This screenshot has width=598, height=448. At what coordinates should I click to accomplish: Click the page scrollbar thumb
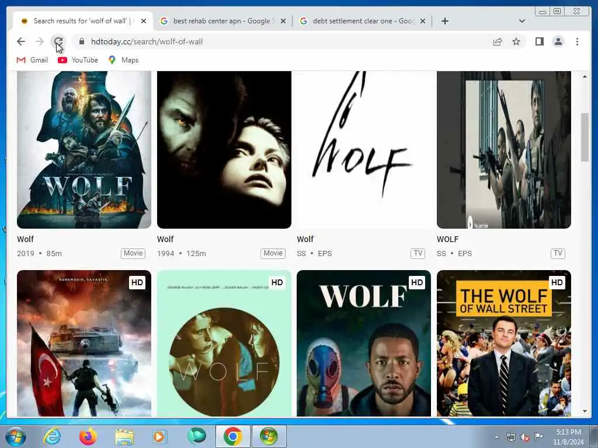tap(585, 137)
